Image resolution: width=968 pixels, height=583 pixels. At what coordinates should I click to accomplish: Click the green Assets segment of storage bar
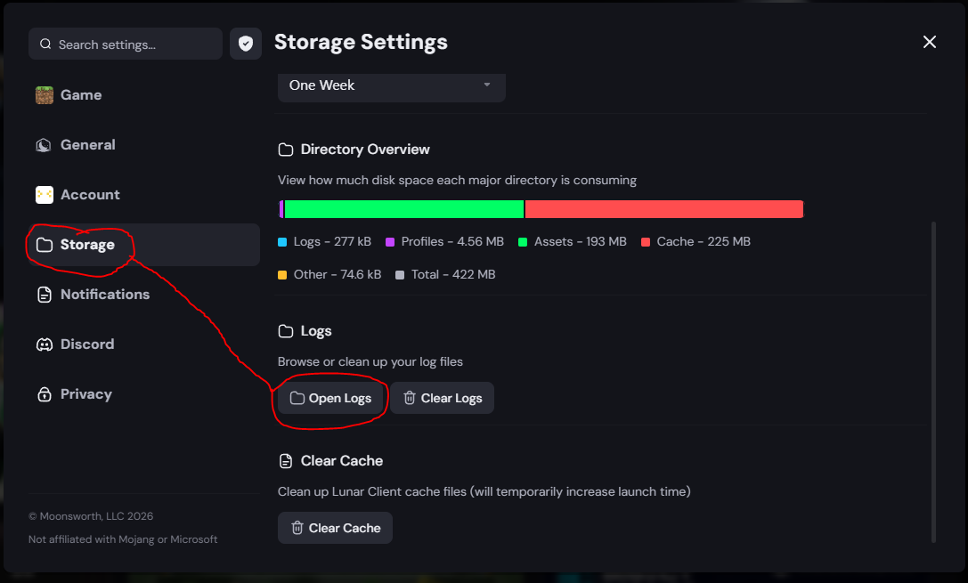[403, 209]
